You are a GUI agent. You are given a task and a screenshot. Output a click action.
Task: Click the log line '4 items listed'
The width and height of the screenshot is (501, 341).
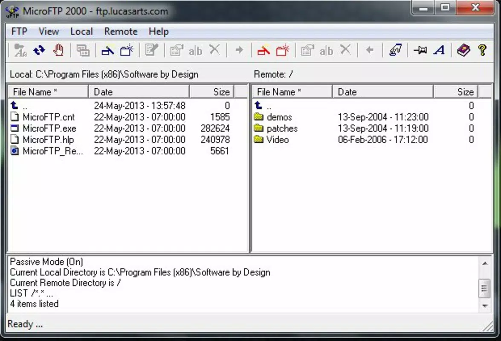[34, 303]
